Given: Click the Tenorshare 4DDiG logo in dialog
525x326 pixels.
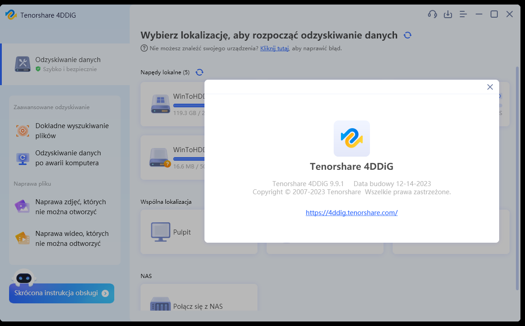Looking at the screenshot, I should 351,139.
